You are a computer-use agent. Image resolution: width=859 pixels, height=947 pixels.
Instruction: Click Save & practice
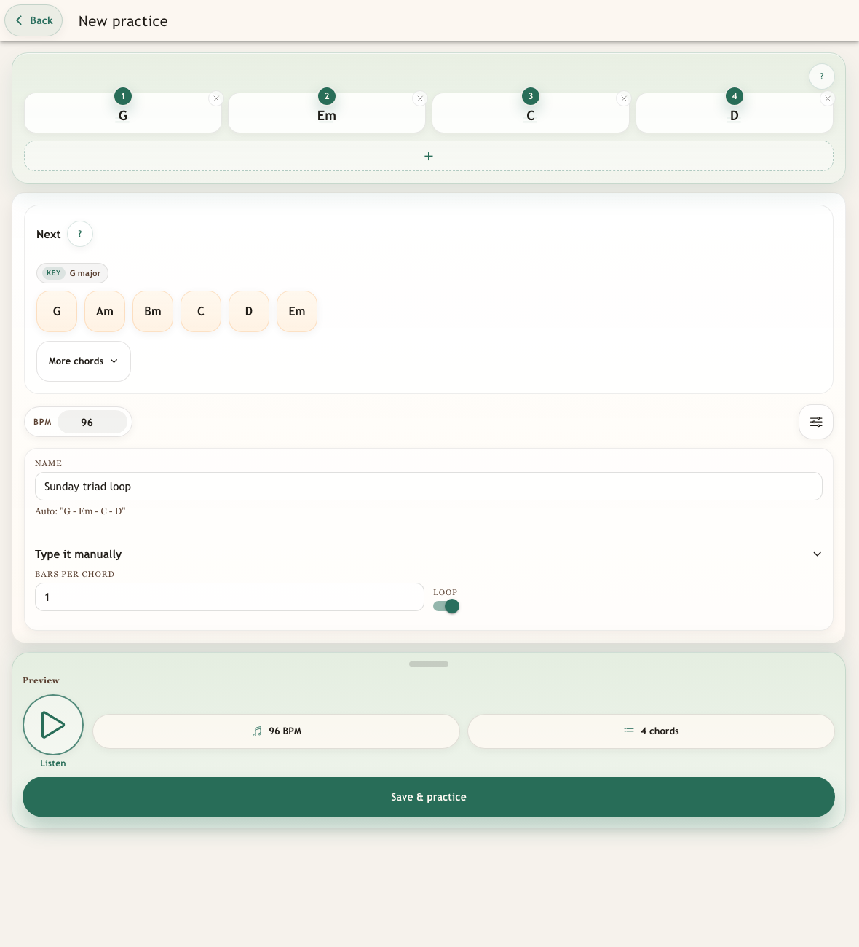point(429,797)
